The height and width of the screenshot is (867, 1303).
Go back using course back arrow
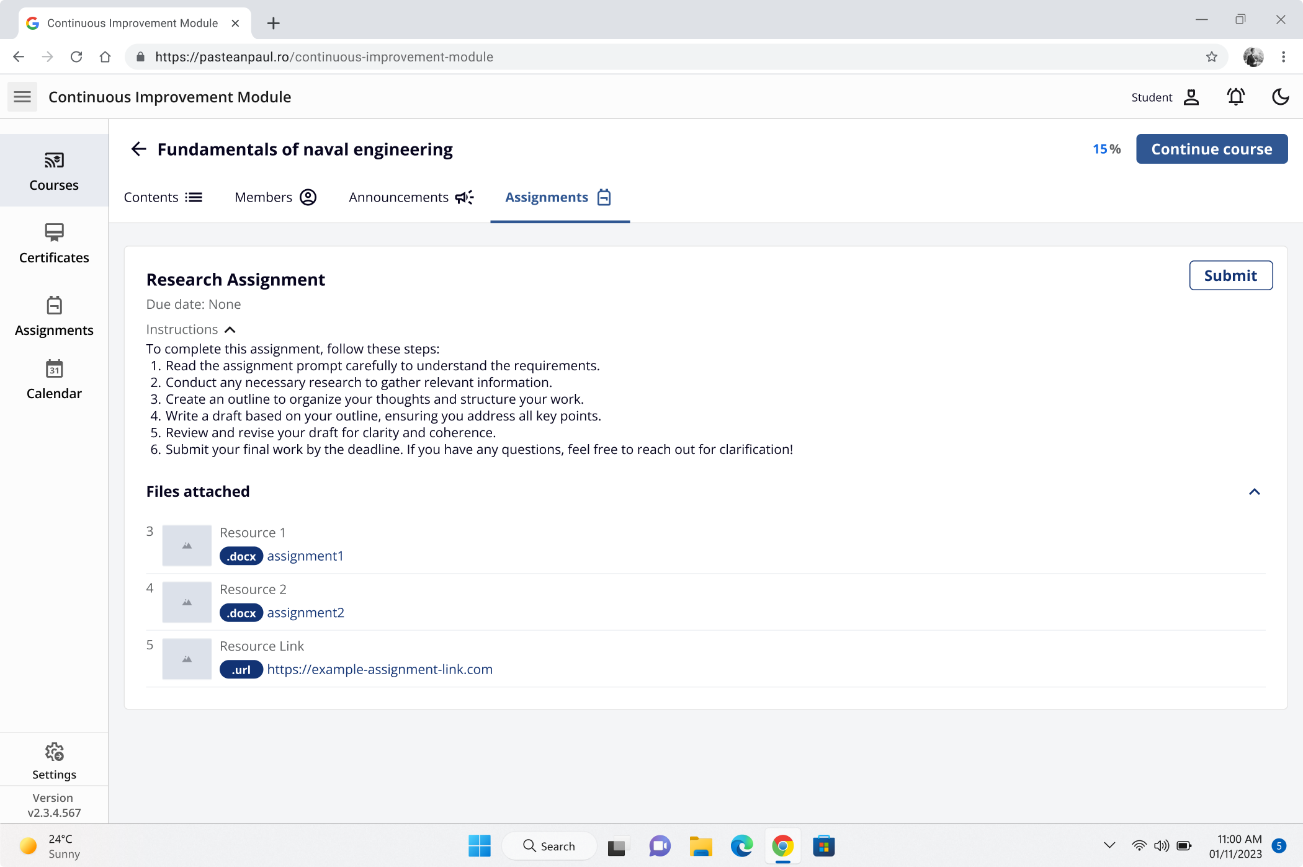[x=138, y=149]
